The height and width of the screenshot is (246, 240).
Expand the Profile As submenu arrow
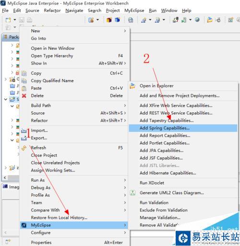point(125,195)
